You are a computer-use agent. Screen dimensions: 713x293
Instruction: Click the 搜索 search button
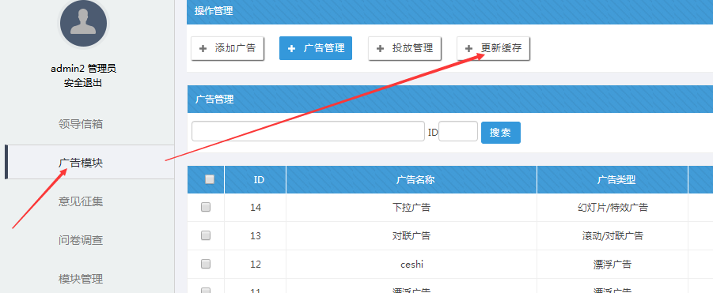501,133
